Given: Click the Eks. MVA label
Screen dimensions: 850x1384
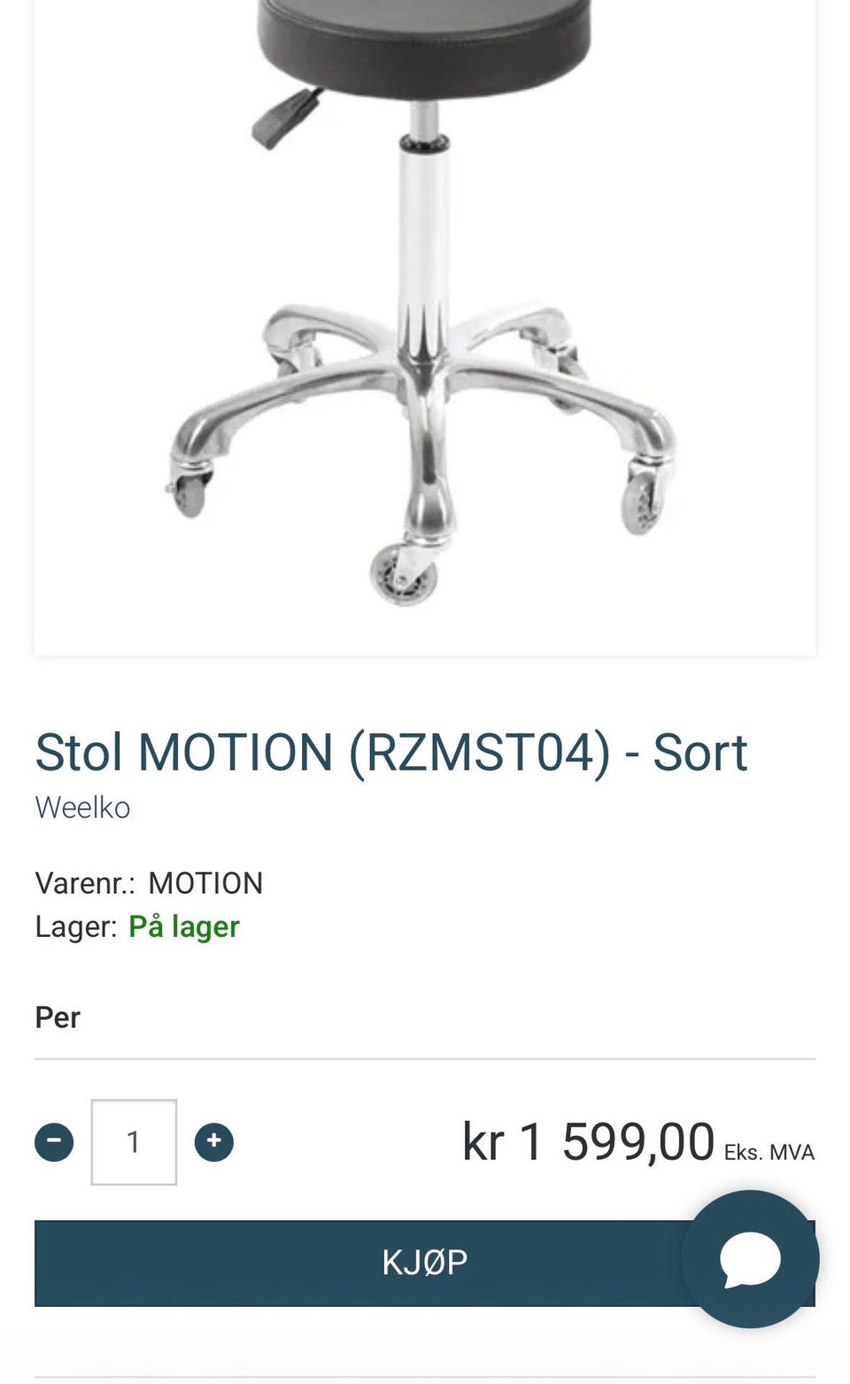Looking at the screenshot, I should [769, 1152].
